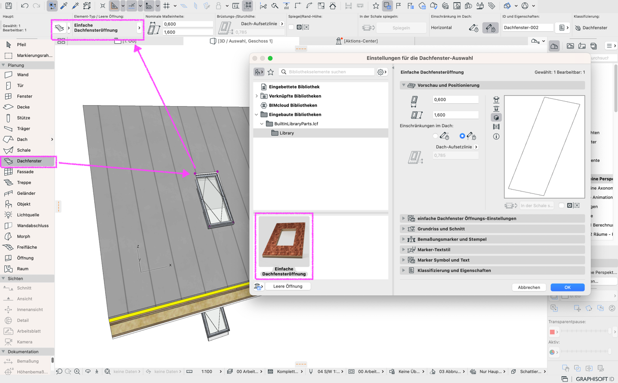The height and width of the screenshot is (383, 618).
Task: Click the undo arrow in toolbar
Action: click(x=25, y=6)
